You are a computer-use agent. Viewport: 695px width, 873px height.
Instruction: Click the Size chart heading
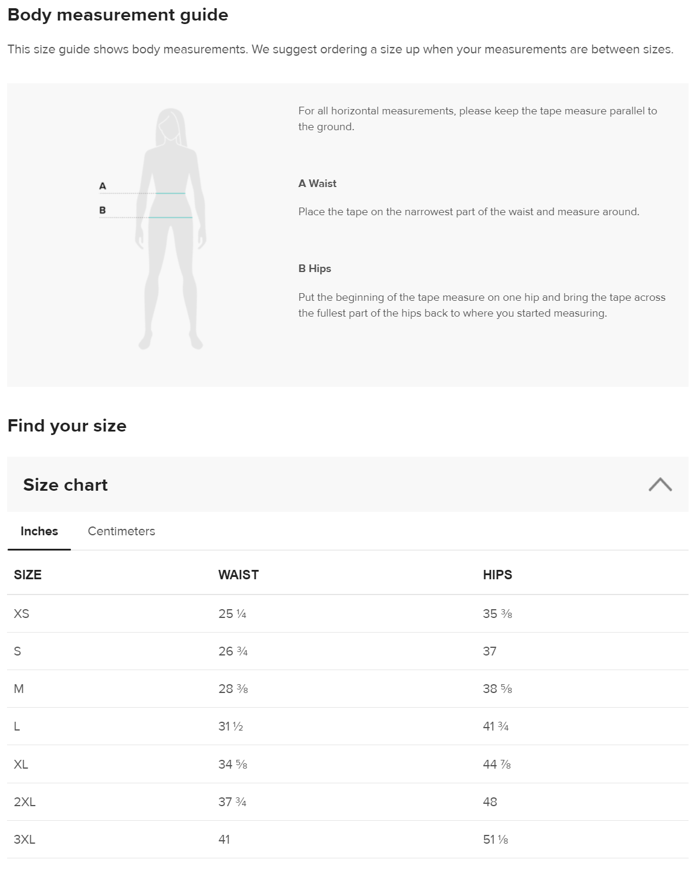tap(65, 485)
